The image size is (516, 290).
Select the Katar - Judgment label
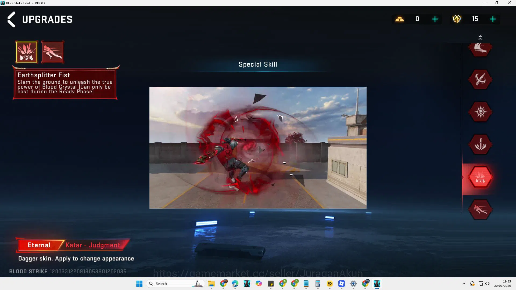tap(93, 245)
